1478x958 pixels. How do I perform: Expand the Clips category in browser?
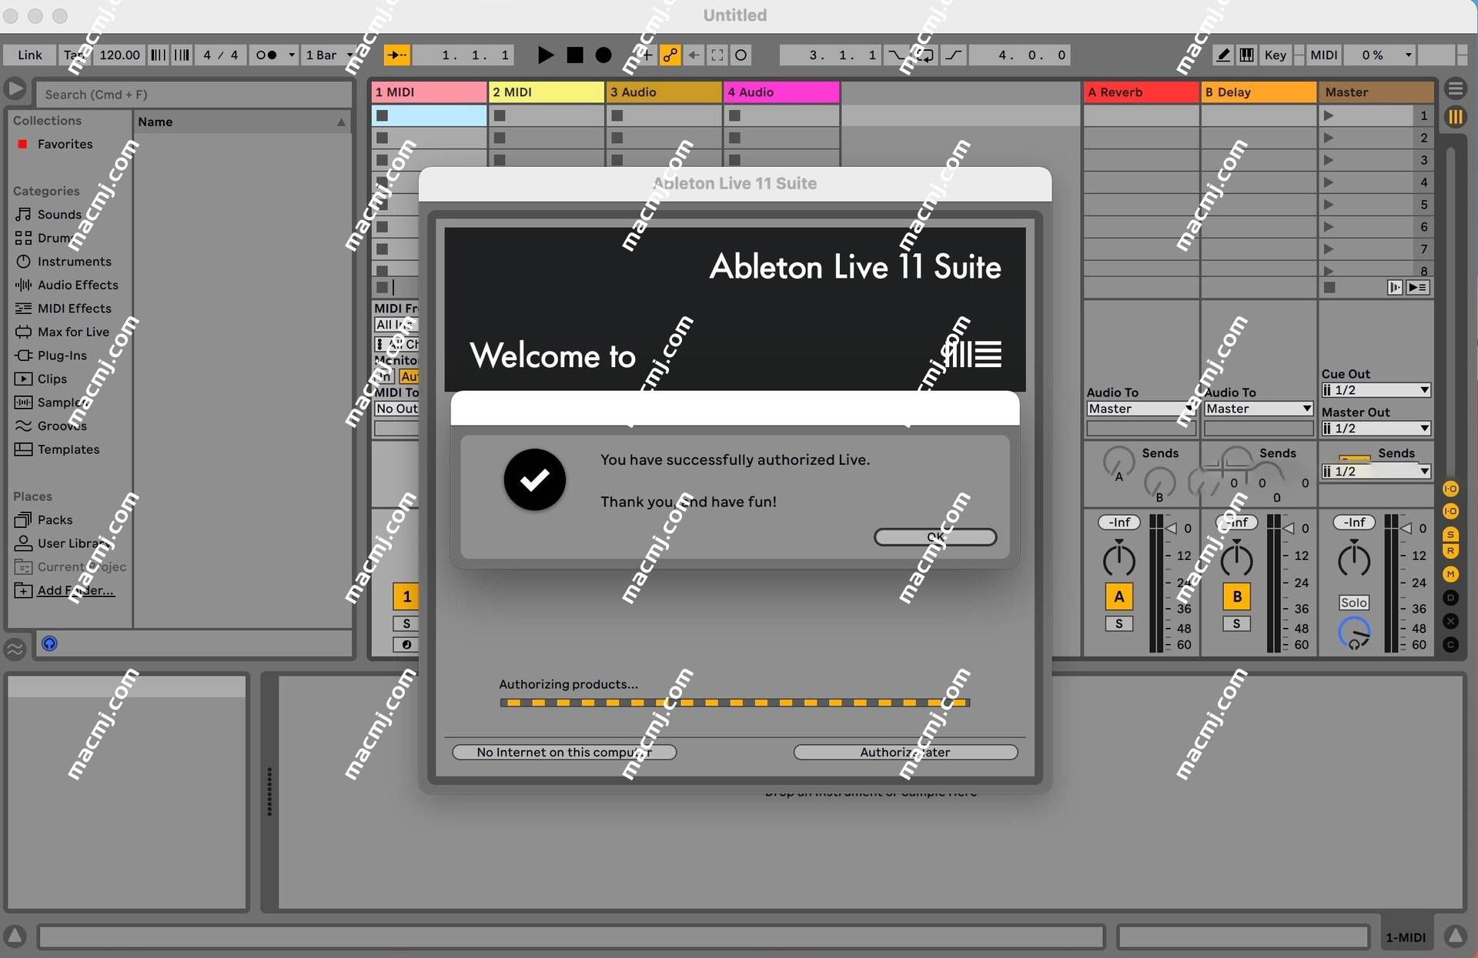[52, 378]
